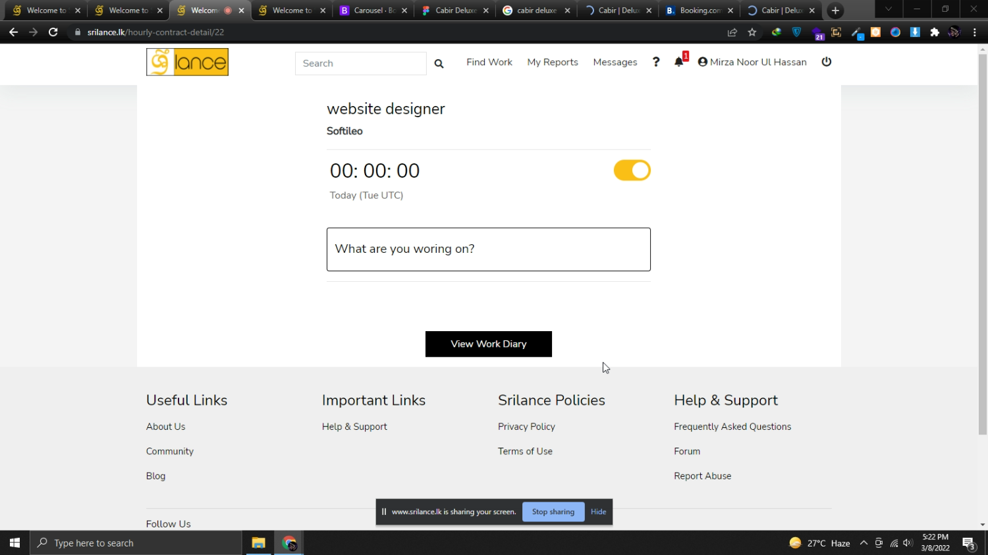The width and height of the screenshot is (988, 555).
Task: Open File Explorer from taskbar
Action: pyautogui.click(x=258, y=543)
